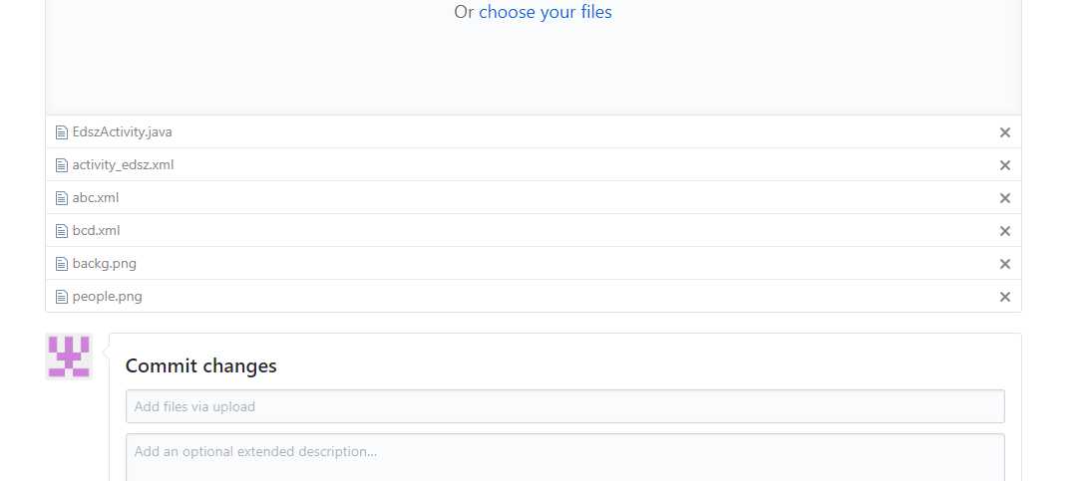The image size is (1092, 481).
Task: Click the file icon beside EdszActivity.java
Action: [x=61, y=132]
